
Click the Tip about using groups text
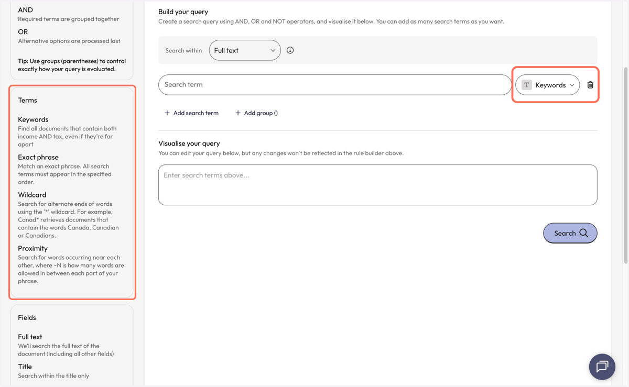[x=72, y=65]
